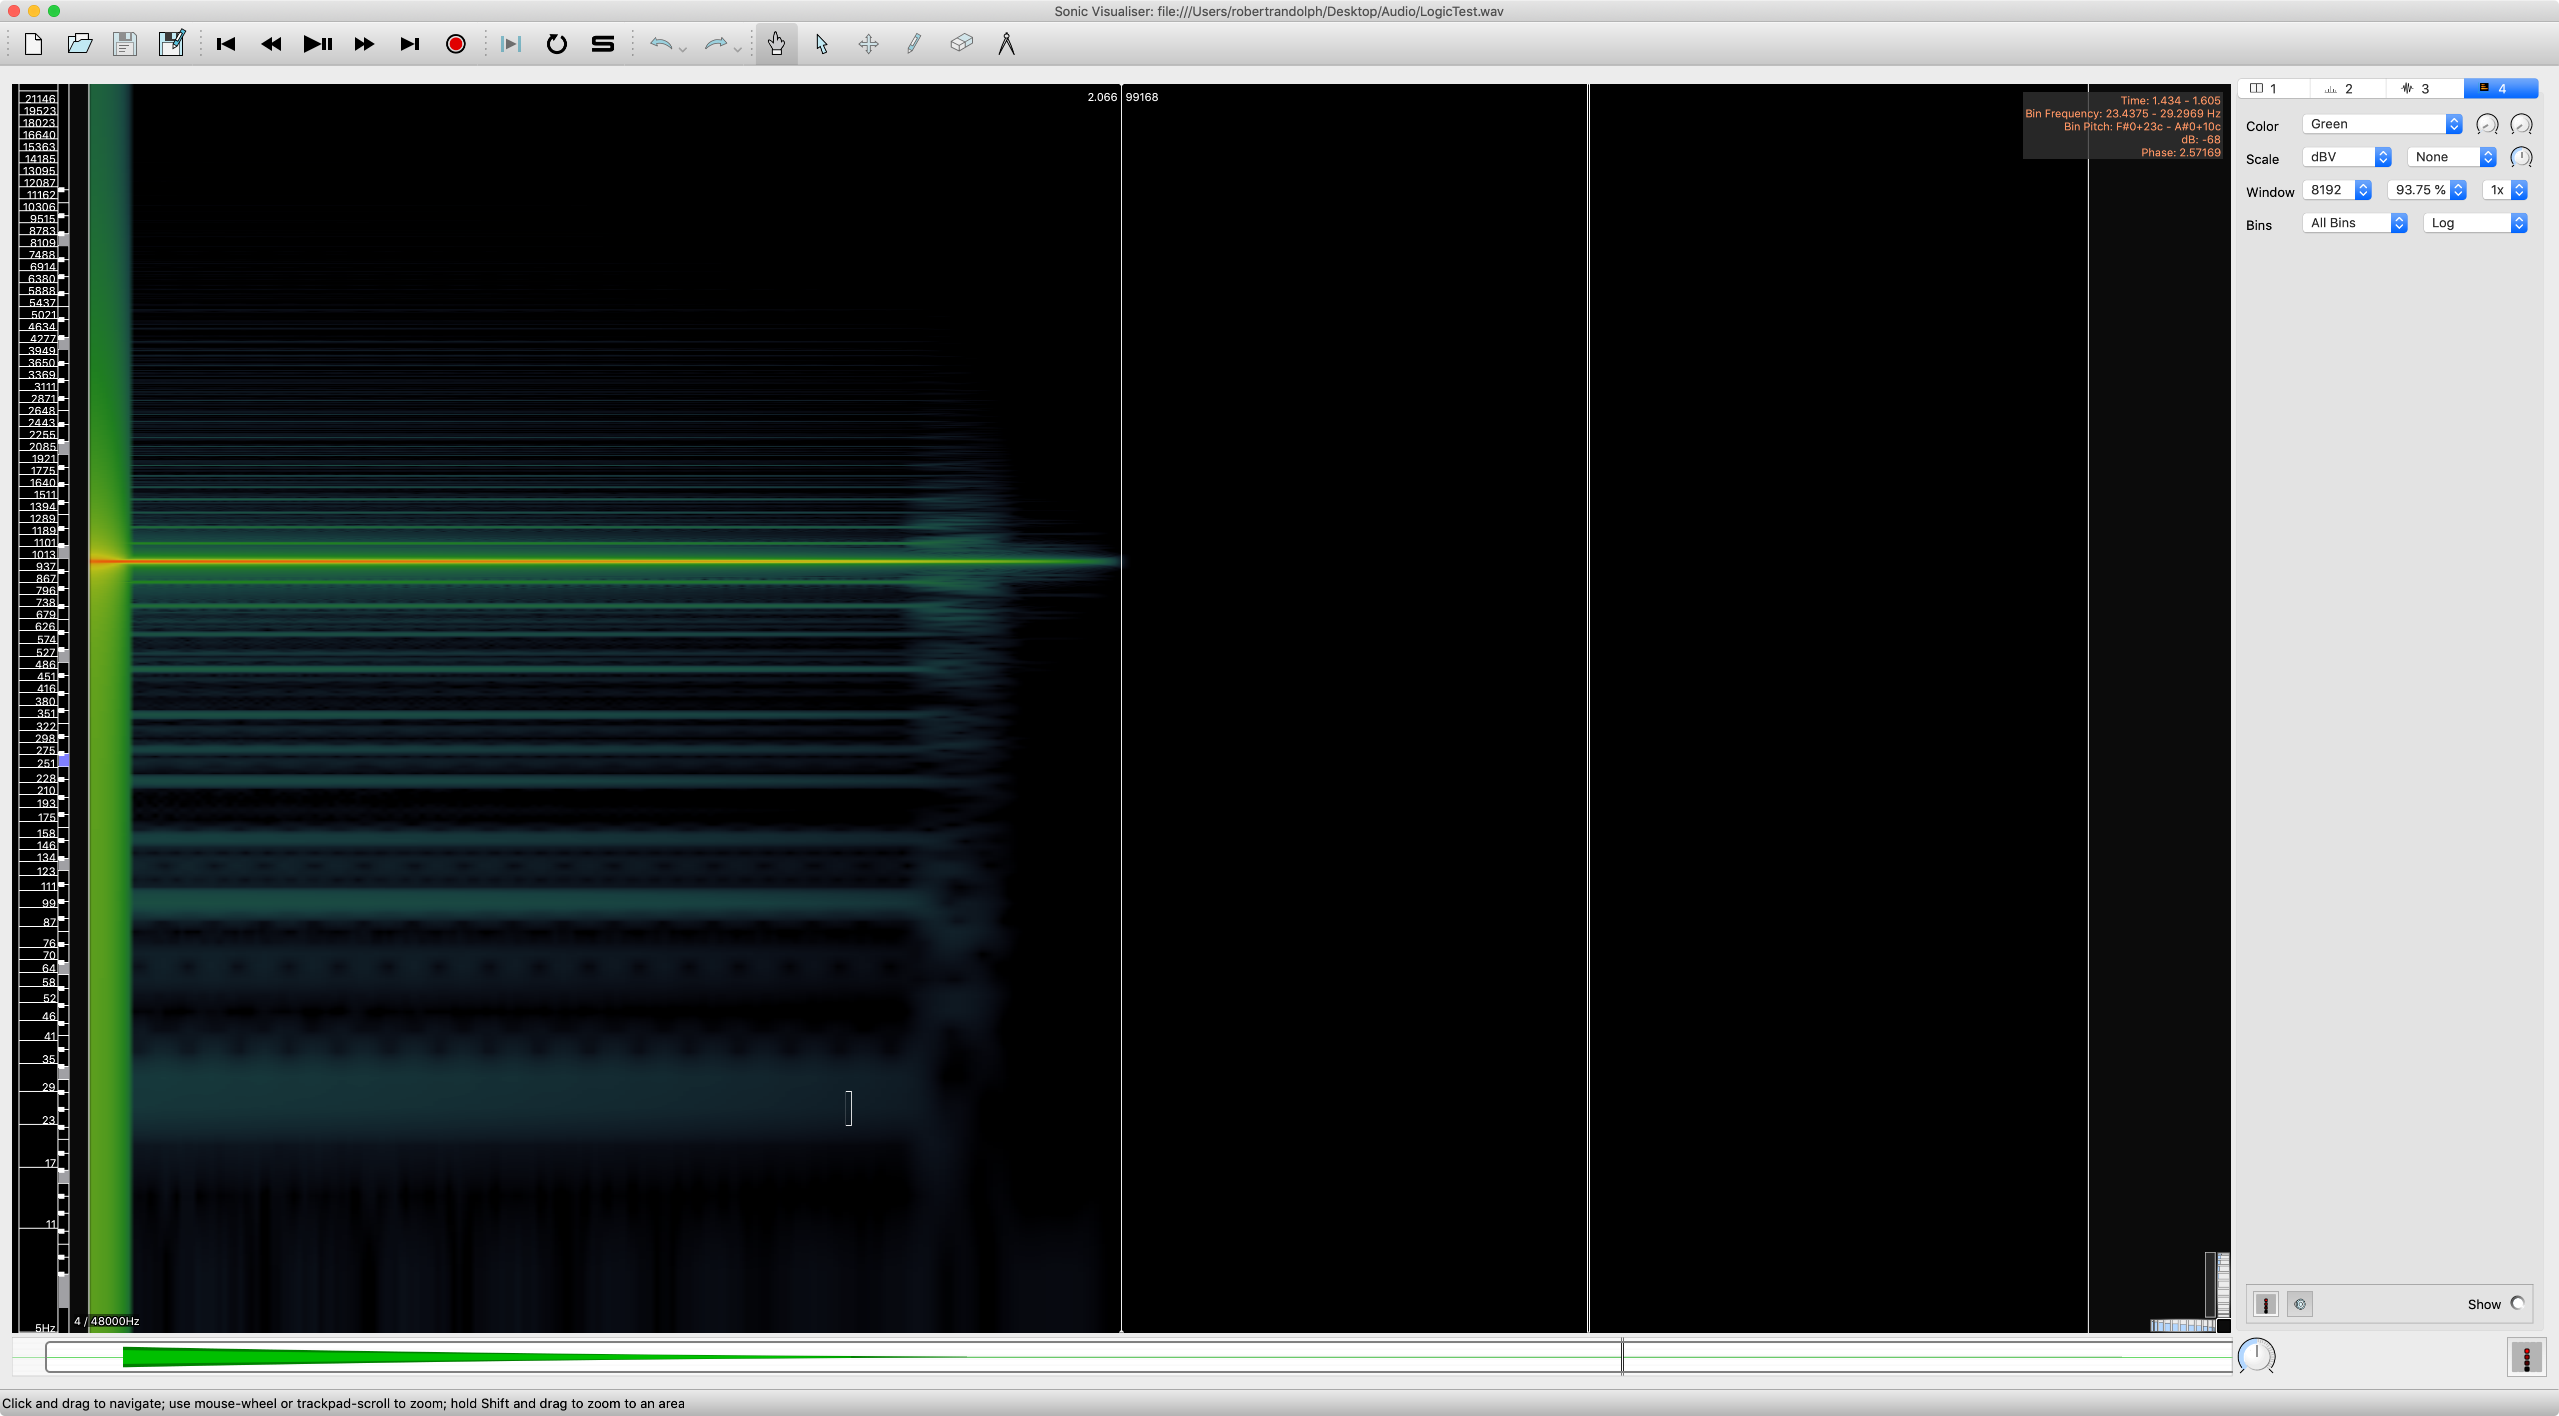The height and width of the screenshot is (1416, 2559).
Task: Select the Edit move-arrows tool
Action: click(868, 43)
